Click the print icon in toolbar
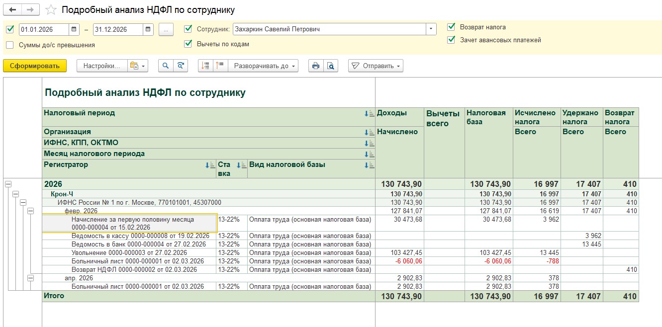Screen dimensions: 662x327 (315, 66)
